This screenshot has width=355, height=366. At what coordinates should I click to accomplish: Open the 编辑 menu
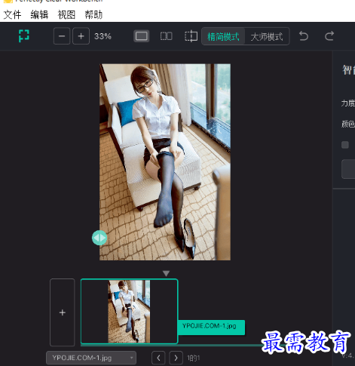pos(39,15)
